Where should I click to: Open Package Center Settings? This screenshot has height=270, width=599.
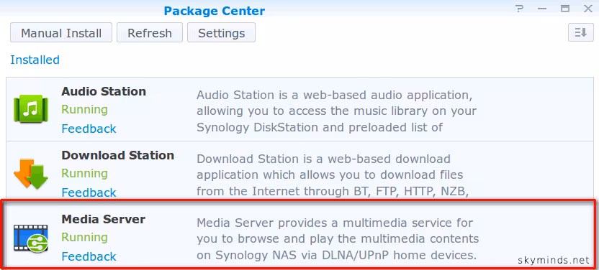(x=221, y=32)
